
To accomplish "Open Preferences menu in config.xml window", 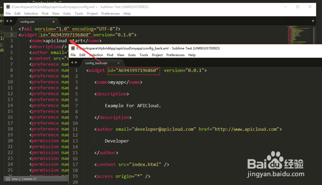I will (110, 13).
